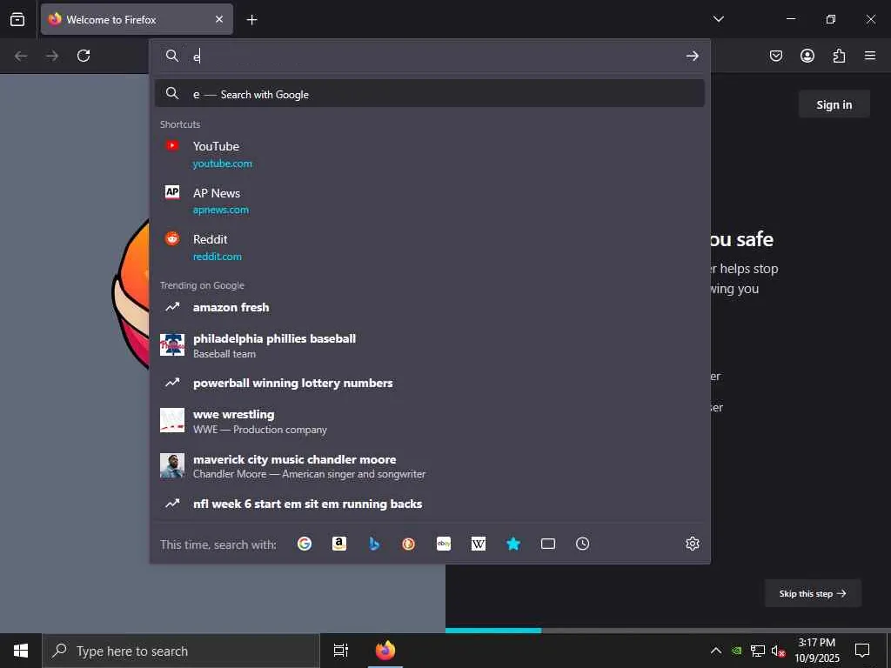The width and height of the screenshot is (891, 668).
Task: Click the Chandler Moore photo thumbnail
Action: pos(172,465)
